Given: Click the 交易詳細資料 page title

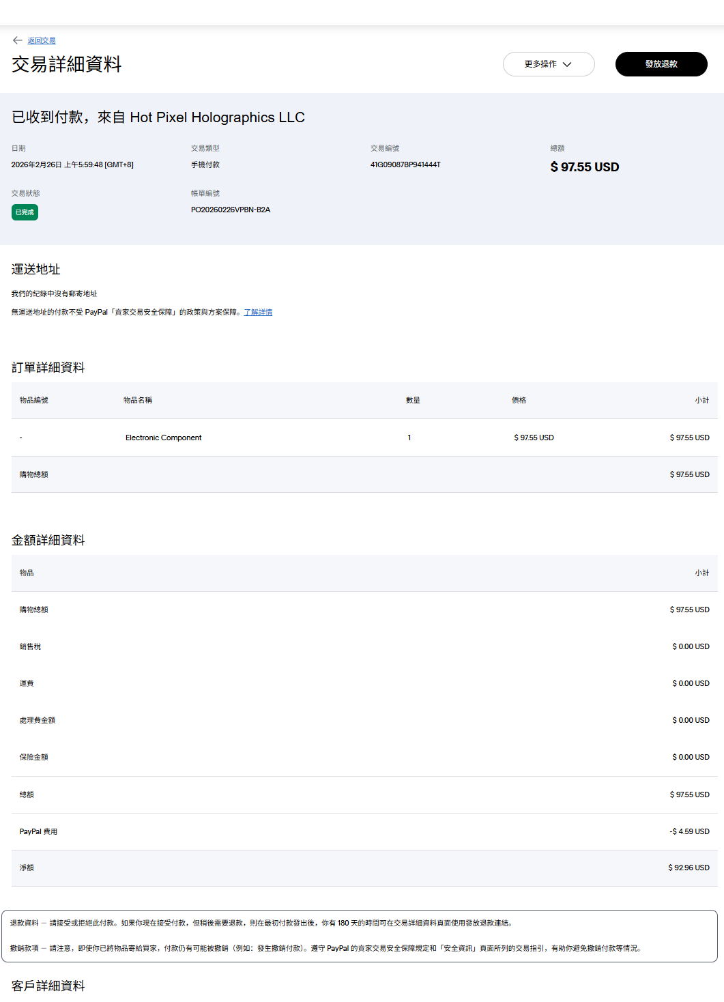Looking at the screenshot, I should click(66, 64).
